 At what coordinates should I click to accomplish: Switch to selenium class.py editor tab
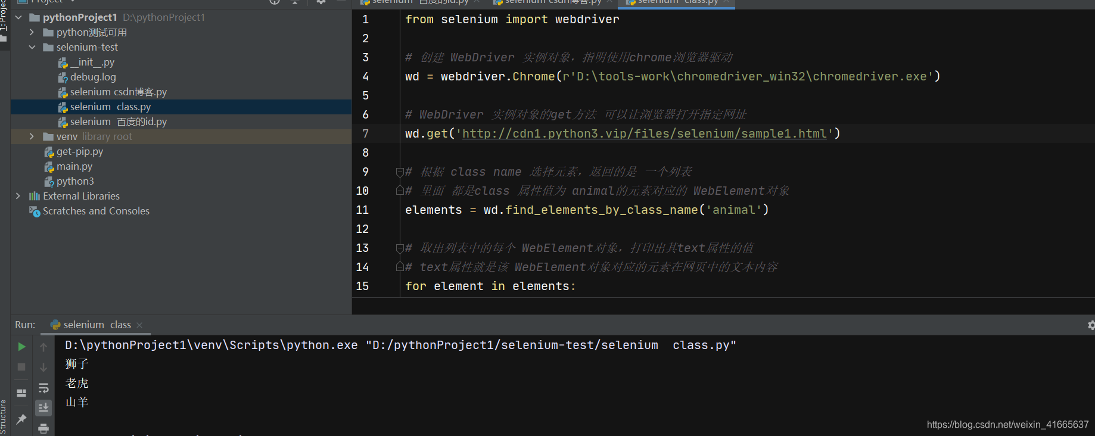pos(677,2)
